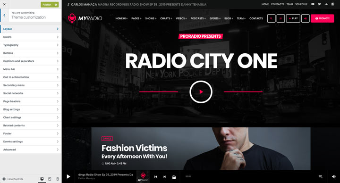Image resolution: width=340 pixels, height=183 pixels.
Task: Switch to mobile preview mode
Action: pos(58,179)
